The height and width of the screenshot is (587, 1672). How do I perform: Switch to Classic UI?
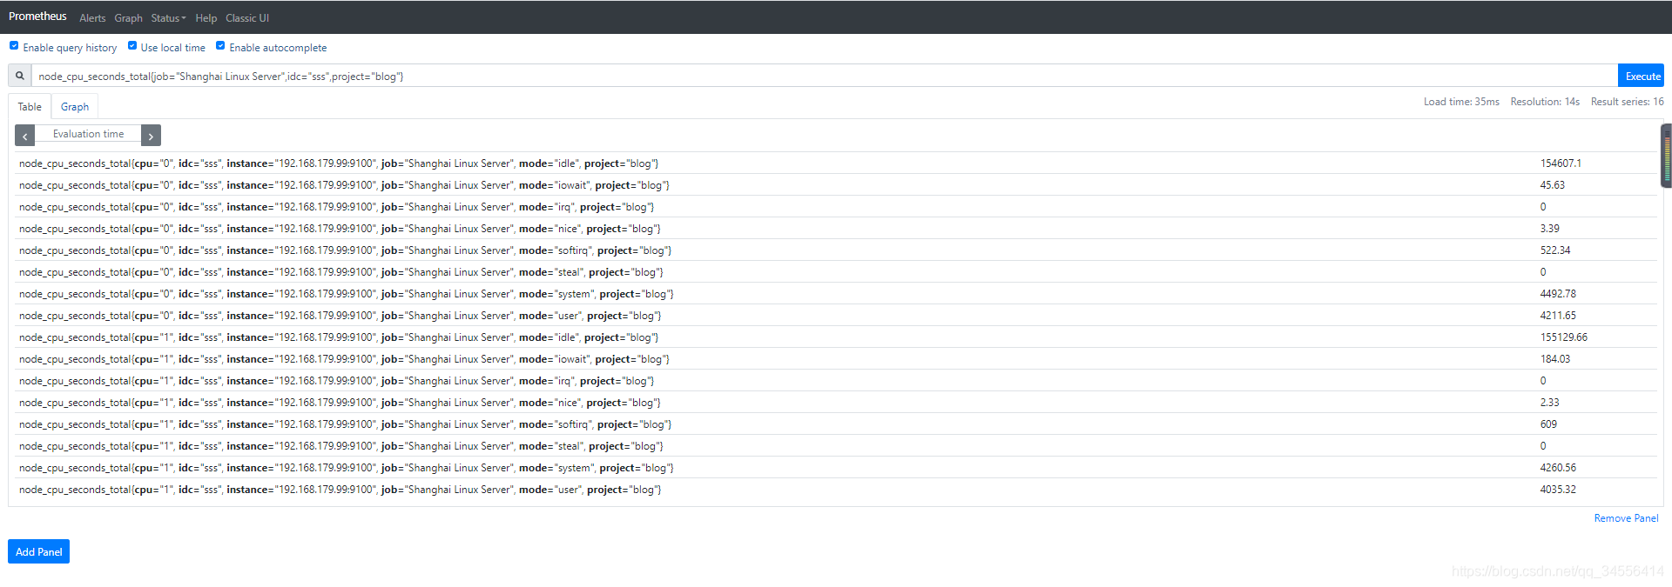coord(247,18)
